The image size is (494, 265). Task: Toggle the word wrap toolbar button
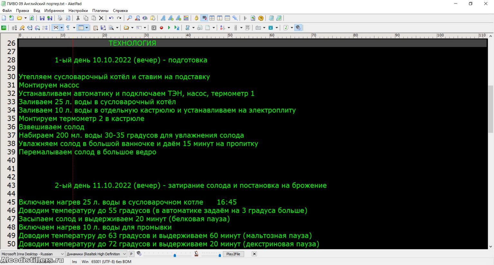tap(204, 18)
